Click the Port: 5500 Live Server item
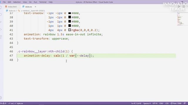 pyautogui.click(x=176, y=103)
